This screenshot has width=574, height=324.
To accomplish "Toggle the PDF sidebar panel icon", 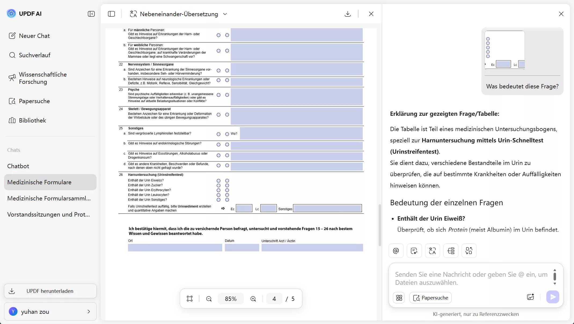I will coord(111,14).
